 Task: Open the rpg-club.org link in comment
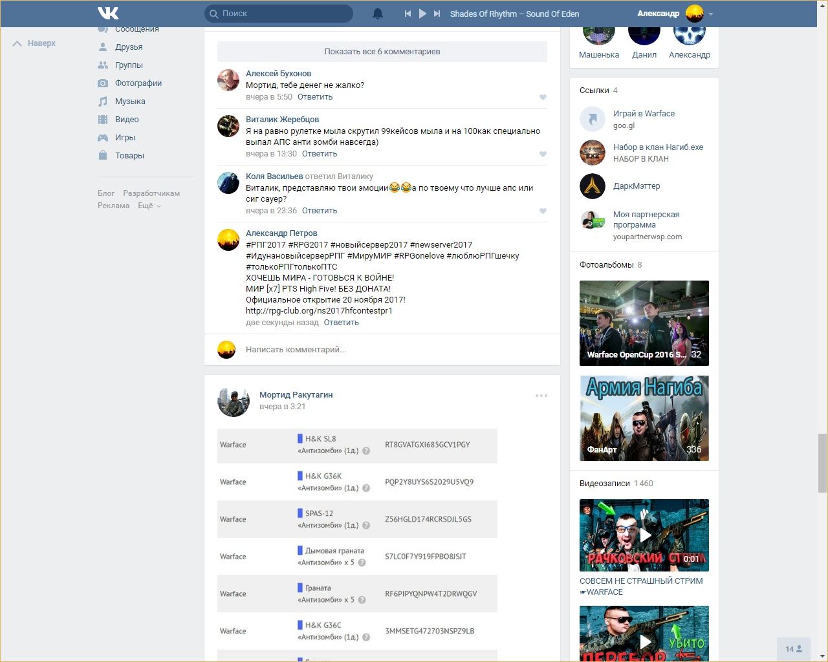319,311
